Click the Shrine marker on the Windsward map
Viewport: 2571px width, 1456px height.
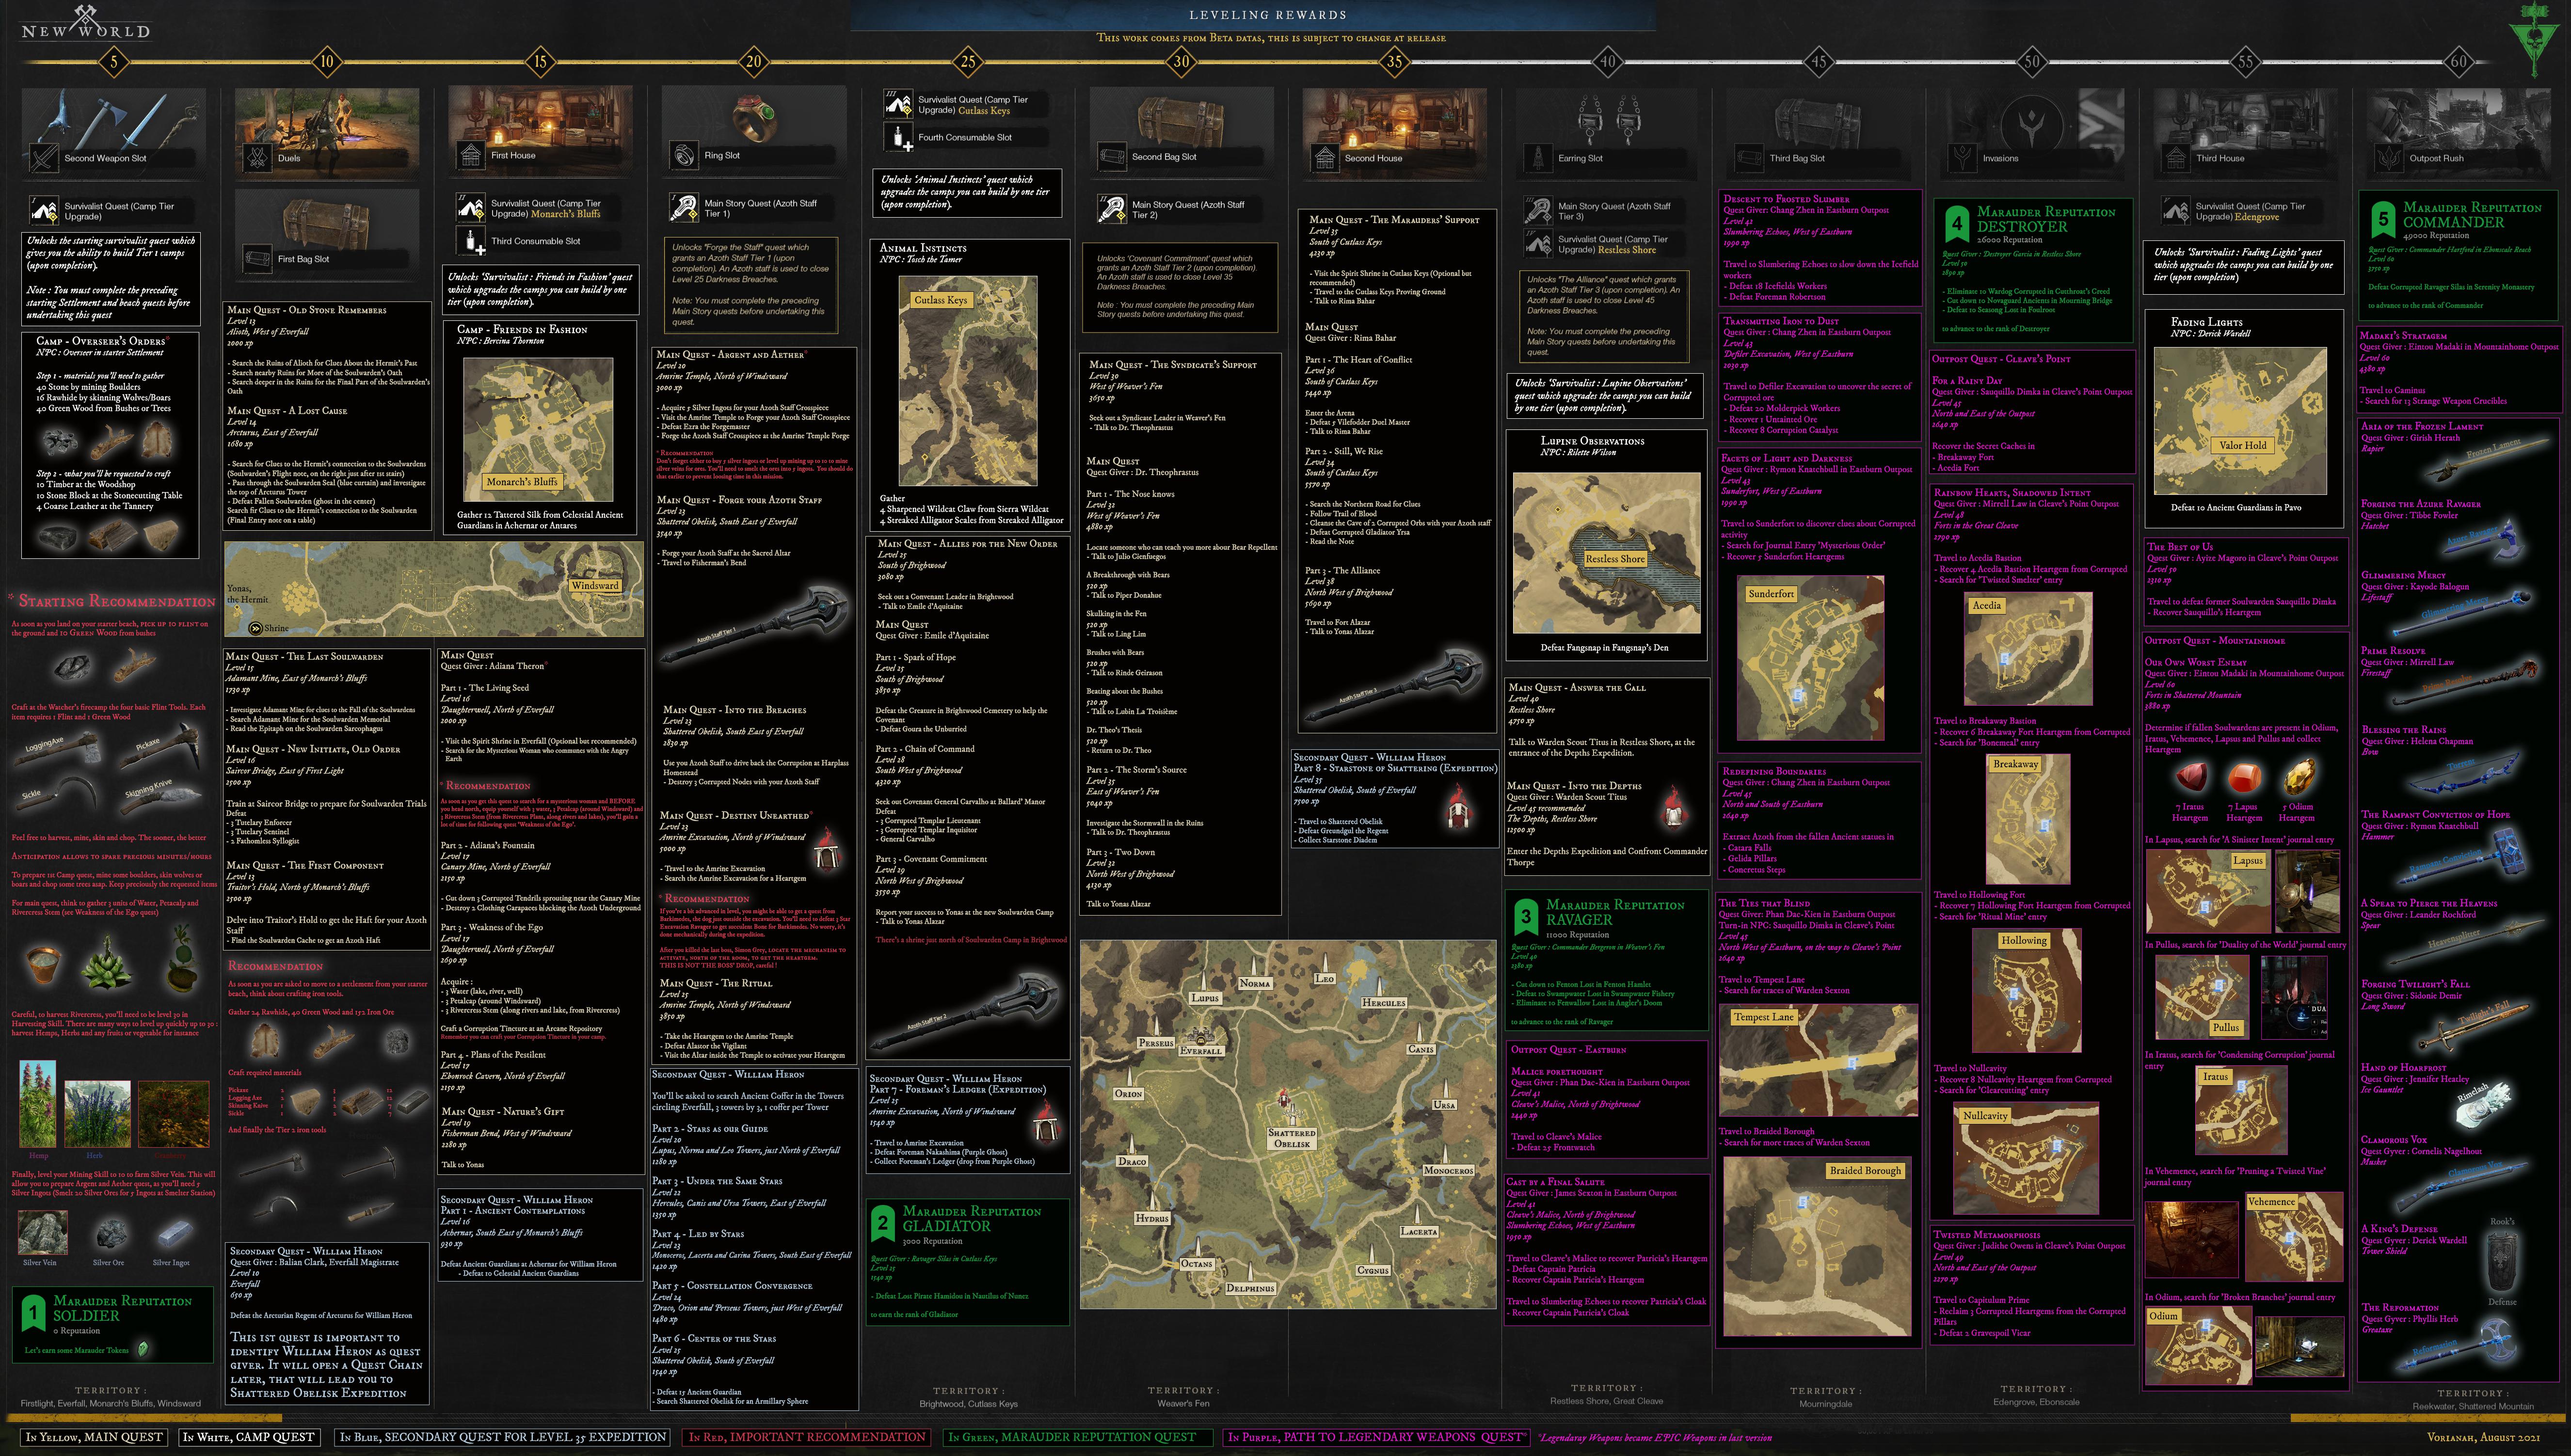tap(256, 629)
